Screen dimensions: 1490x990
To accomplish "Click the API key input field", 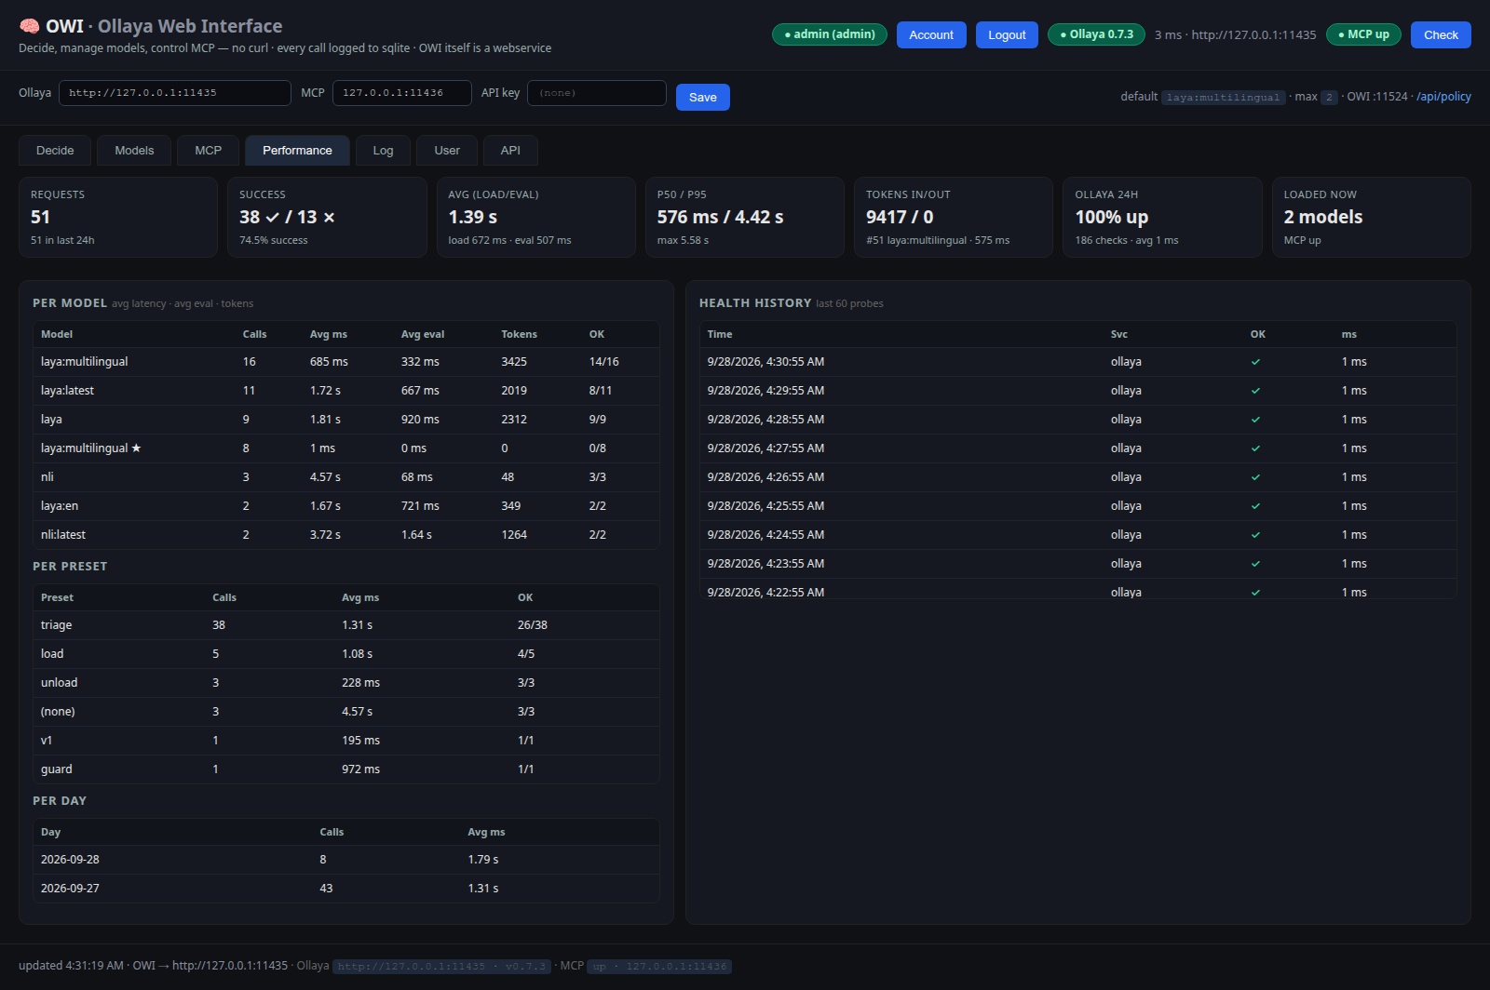I will (597, 93).
